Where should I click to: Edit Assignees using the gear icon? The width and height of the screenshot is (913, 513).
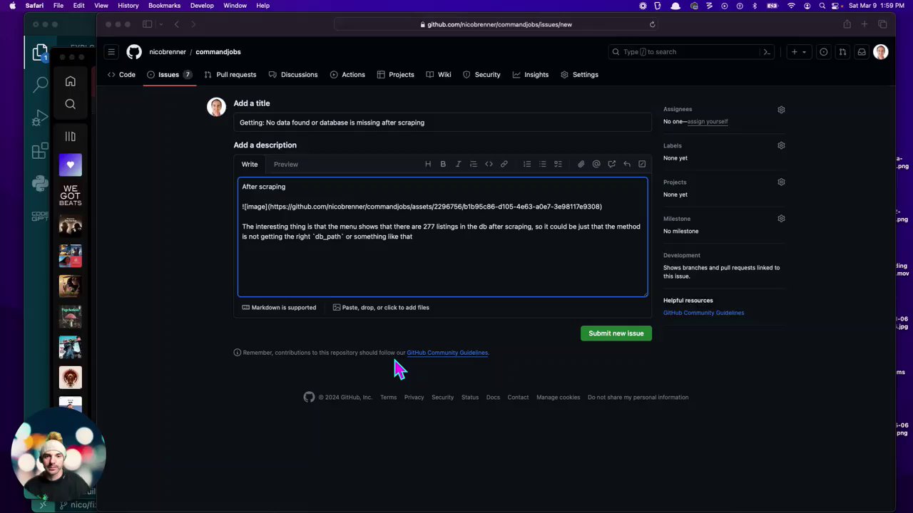tap(781, 110)
